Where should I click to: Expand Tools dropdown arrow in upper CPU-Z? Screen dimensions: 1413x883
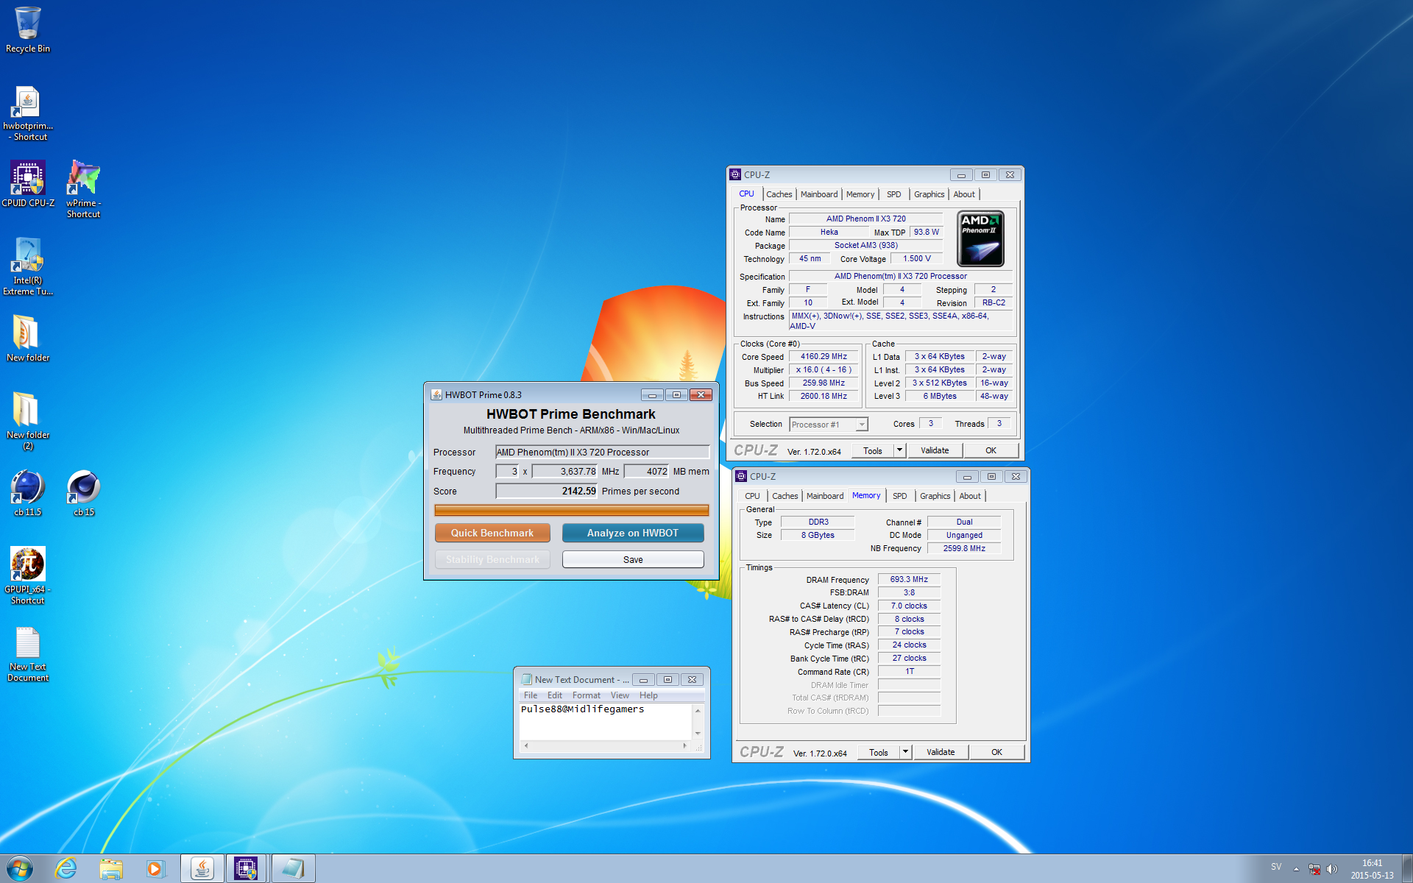[899, 450]
